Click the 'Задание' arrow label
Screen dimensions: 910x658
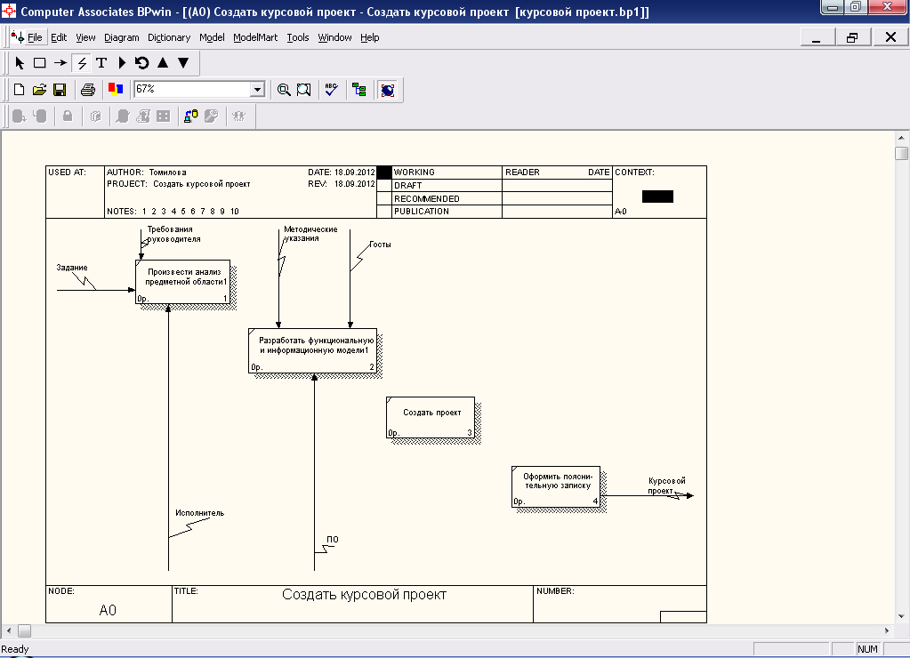pyautogui.click(x=72, y=268)
